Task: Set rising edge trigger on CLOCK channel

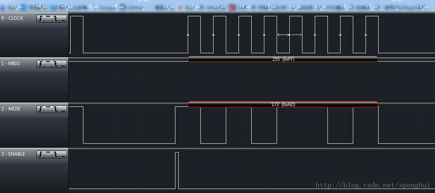Action: (41, 19)
